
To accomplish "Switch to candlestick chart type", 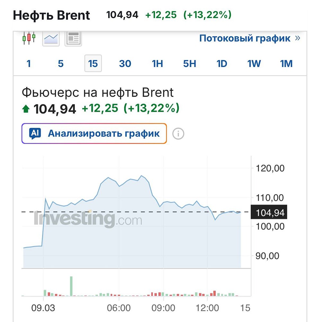I will tap(29, 38).
